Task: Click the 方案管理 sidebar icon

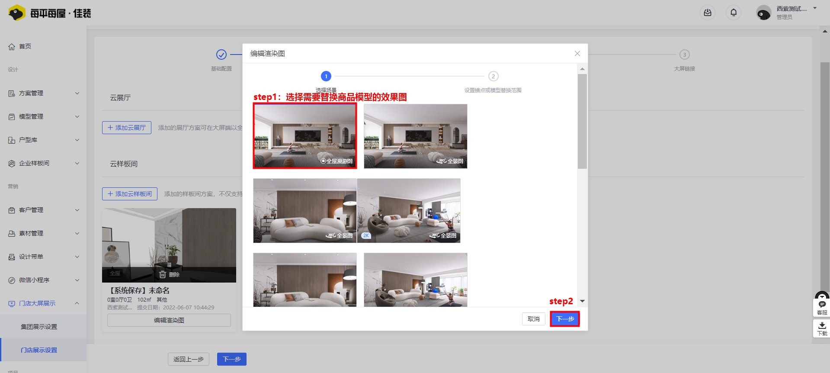Action: pos(12,93)
